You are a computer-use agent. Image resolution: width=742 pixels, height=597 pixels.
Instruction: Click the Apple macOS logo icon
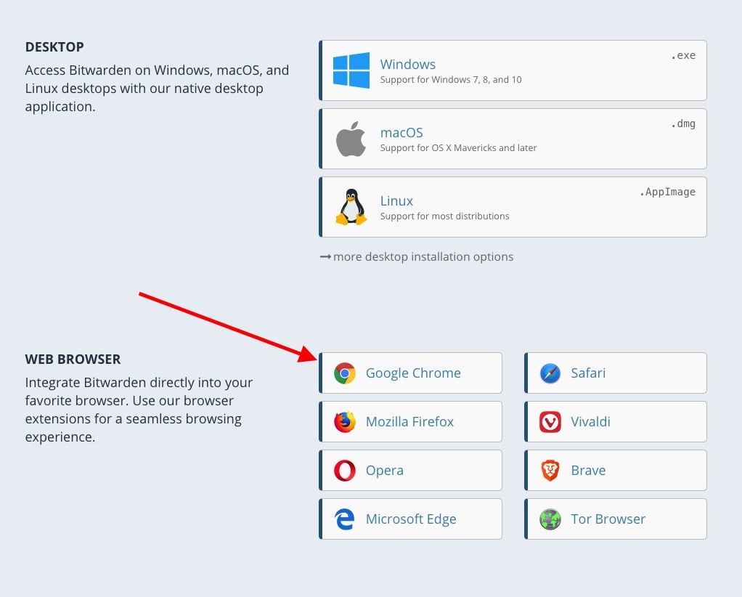tap(351, 139)
